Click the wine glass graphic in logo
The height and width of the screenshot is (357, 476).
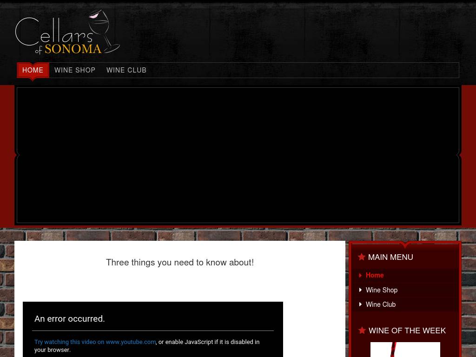coord(104,31)
